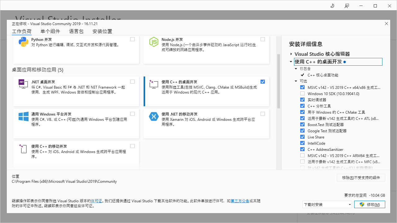
Task: Uncheck Boost.Test 测试适配器 component
Action: click(x=302, y=125)
